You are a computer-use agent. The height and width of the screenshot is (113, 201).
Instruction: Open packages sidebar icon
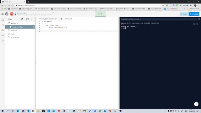(x=3, y=30)
